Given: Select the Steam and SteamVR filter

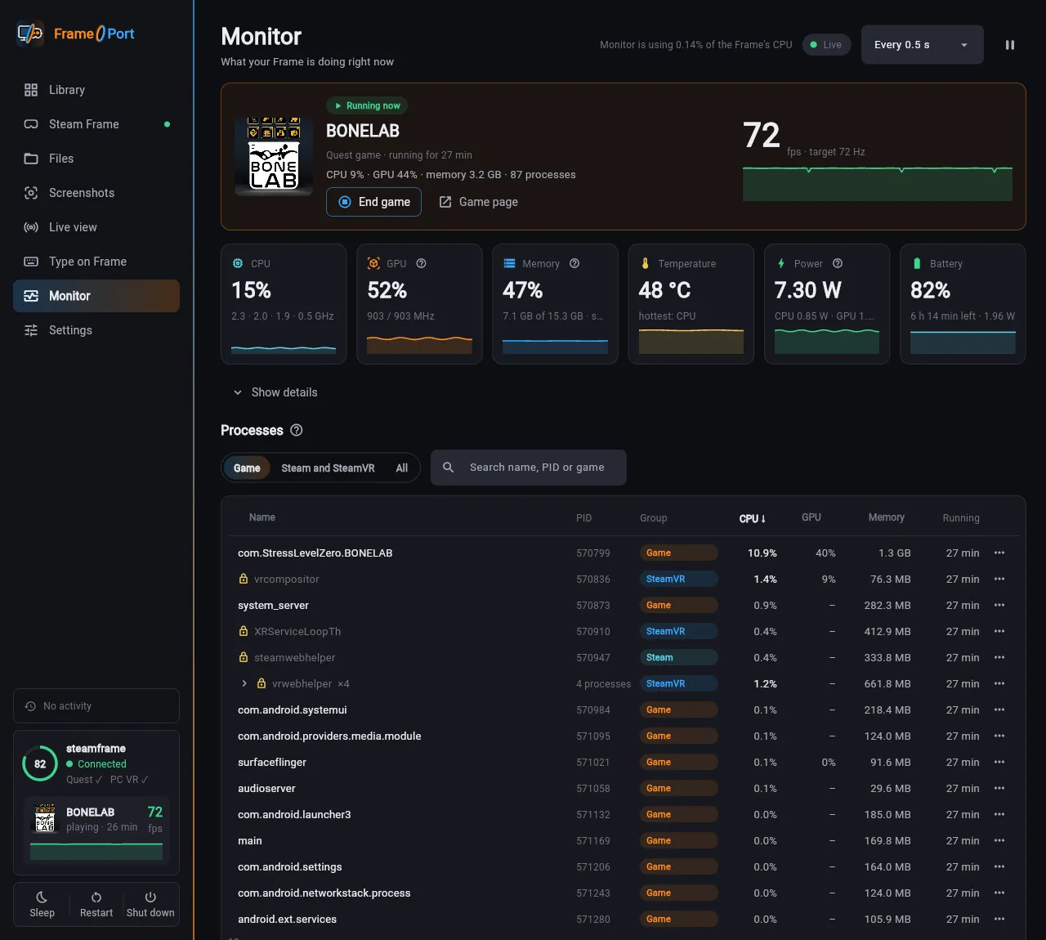Looking at the screenshot, I should [x=328, y=468].
